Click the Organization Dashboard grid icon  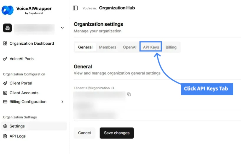coord(5,43)
